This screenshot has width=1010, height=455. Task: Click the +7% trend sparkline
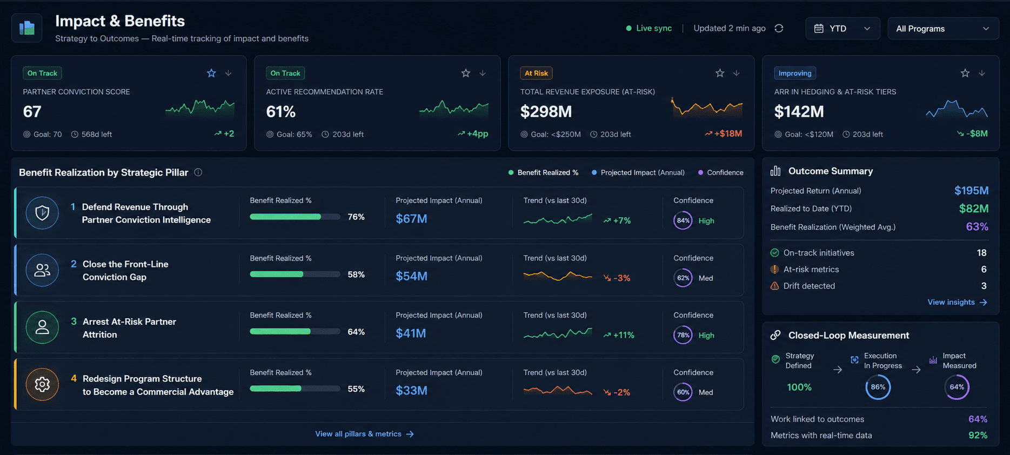point(558,219)
